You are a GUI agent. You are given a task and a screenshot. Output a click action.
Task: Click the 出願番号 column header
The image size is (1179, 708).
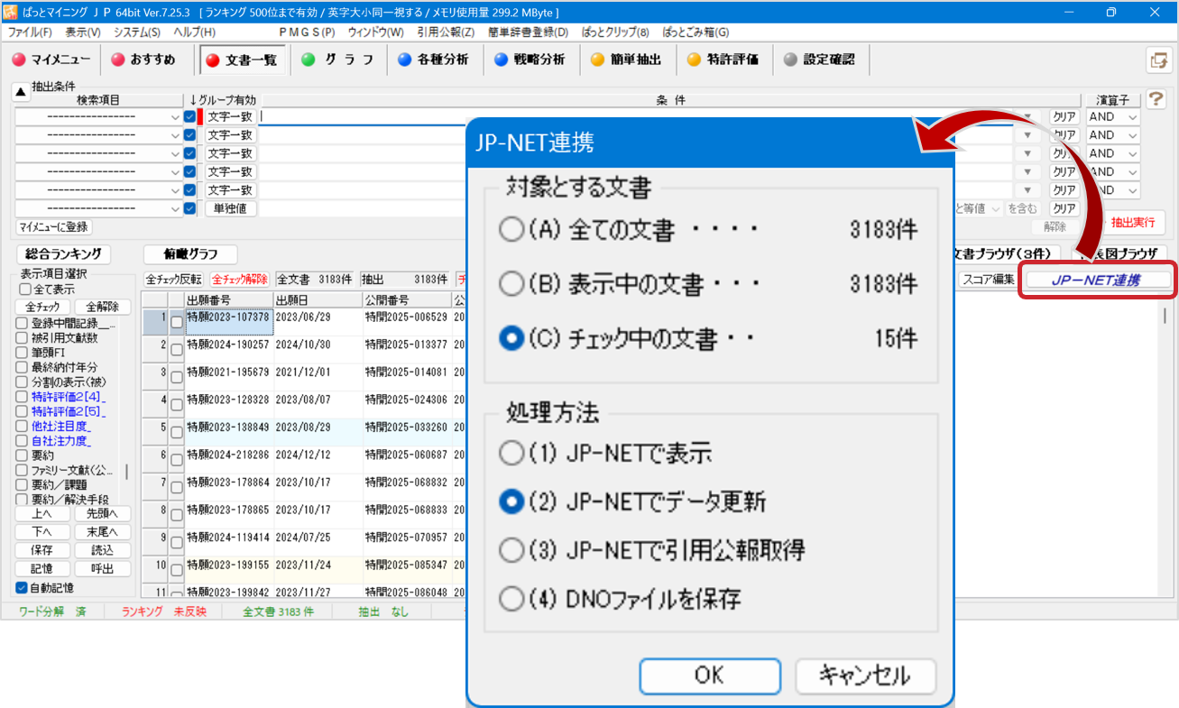228,299
